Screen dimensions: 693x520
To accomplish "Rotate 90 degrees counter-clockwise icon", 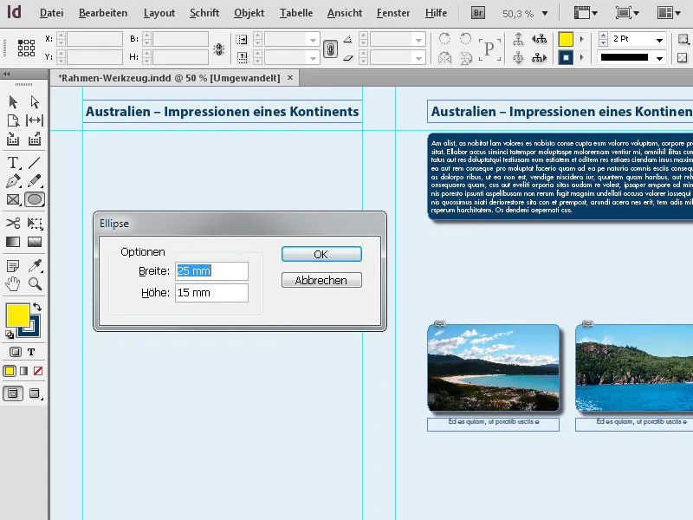I will tap(465, 38).
